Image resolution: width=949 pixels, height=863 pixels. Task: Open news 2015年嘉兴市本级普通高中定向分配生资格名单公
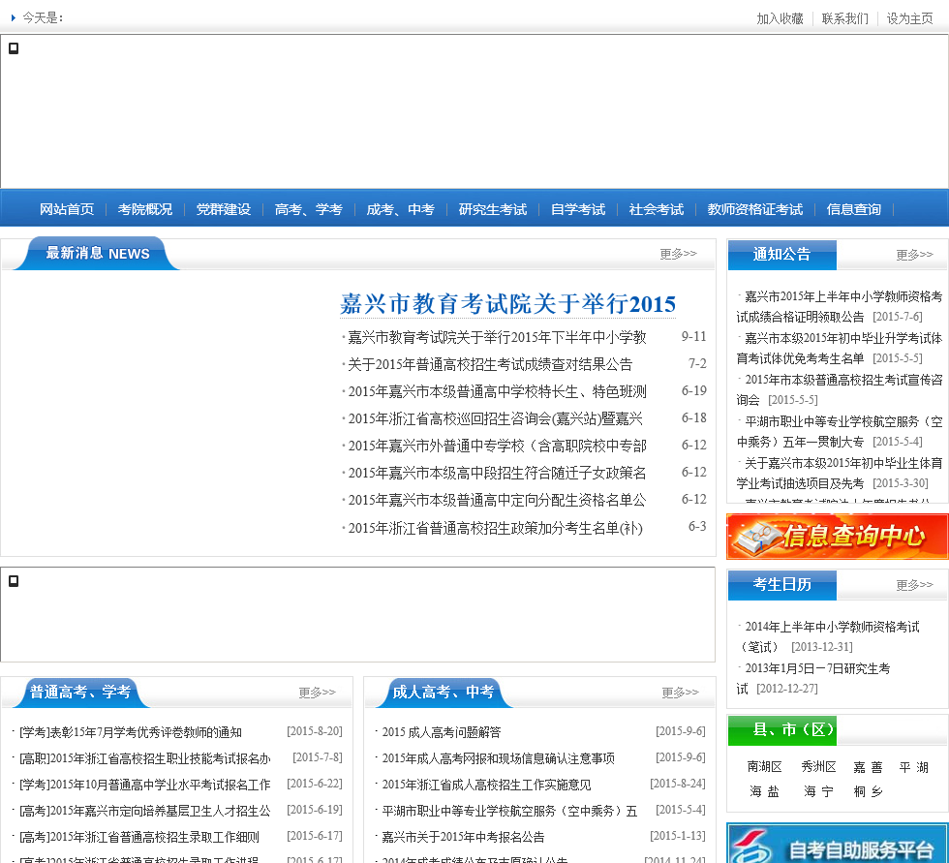(x=498, y=500)
